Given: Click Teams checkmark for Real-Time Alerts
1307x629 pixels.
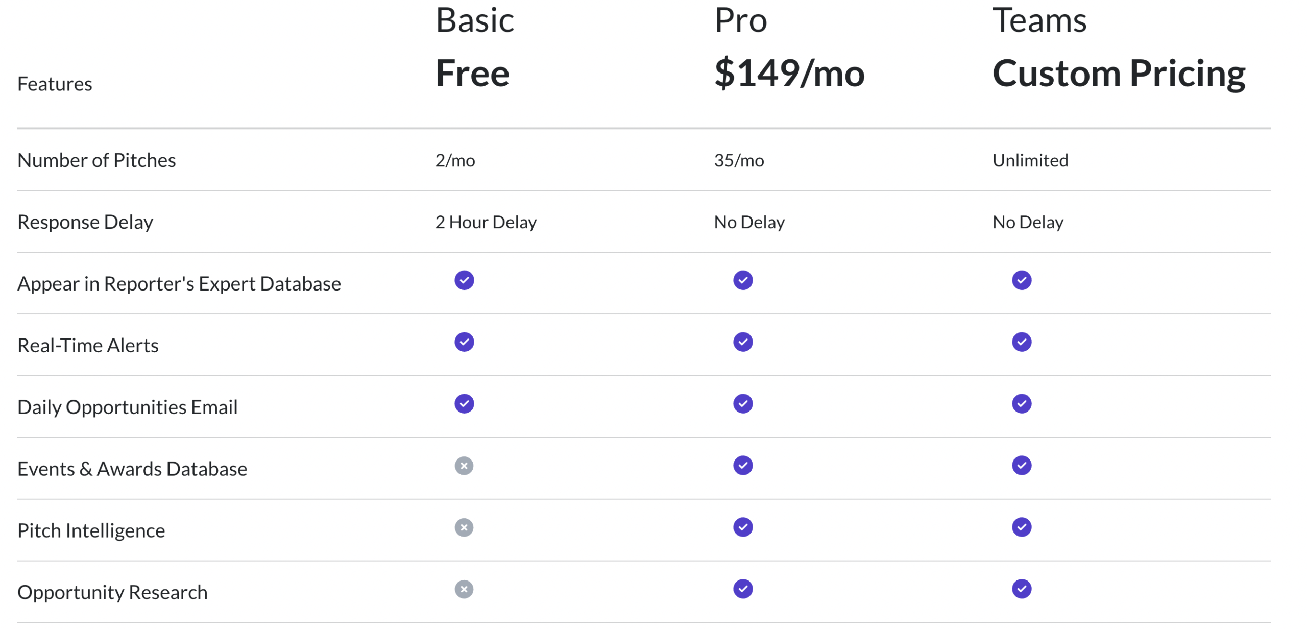Looking at the screenshot, I should click(x=1022, y=342).
